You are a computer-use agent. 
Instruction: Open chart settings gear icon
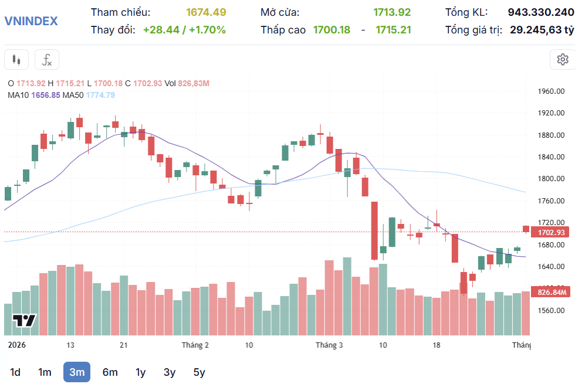(563, 59)
